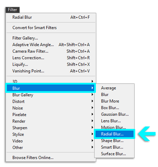Pick Surface Blur in submenu
The image size is (158, 167).
click(115, 154)
